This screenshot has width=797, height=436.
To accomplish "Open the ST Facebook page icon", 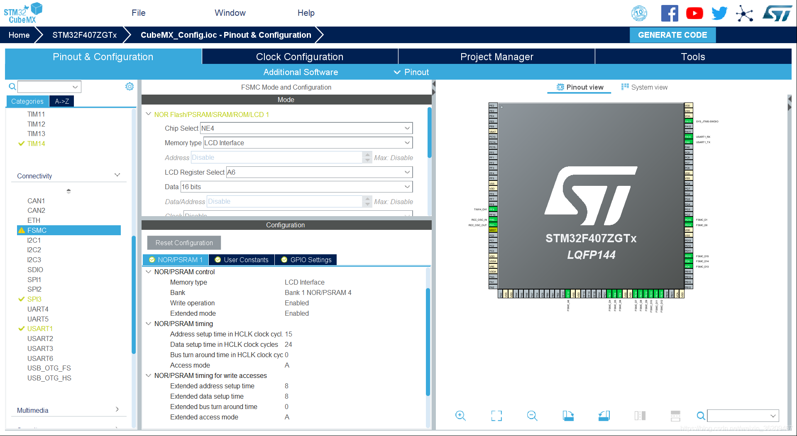I will [x=670, y=13].
